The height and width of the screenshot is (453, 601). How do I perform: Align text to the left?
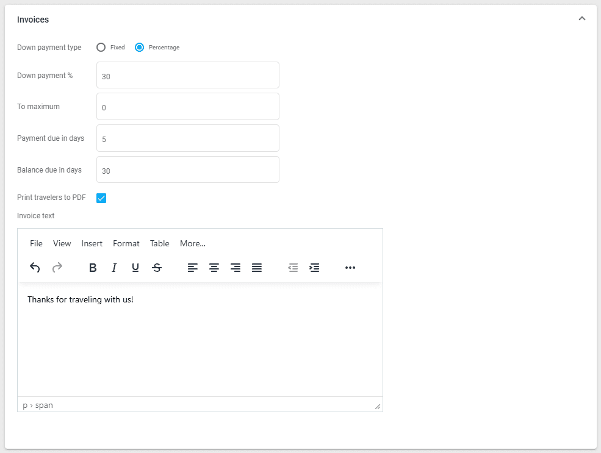click(x=193, y=268)
